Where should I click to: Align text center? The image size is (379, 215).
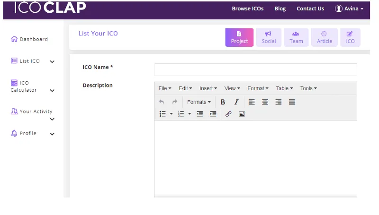tap(265, 102)
